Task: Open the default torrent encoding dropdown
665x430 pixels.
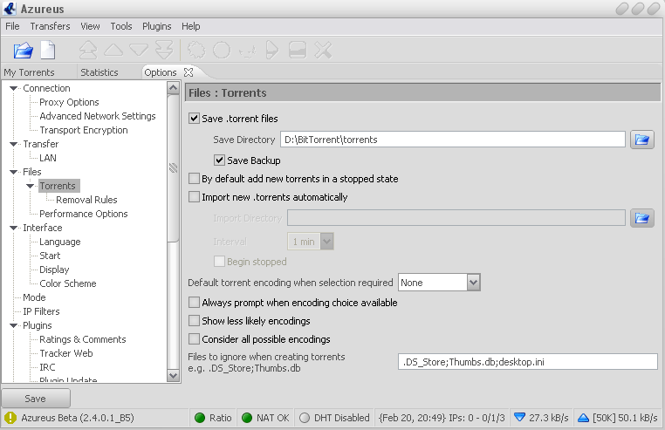Action: (473, 283)
